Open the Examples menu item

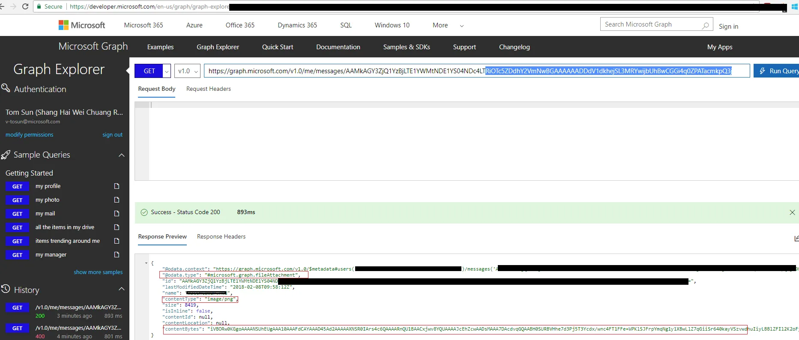tap(160, 47)
